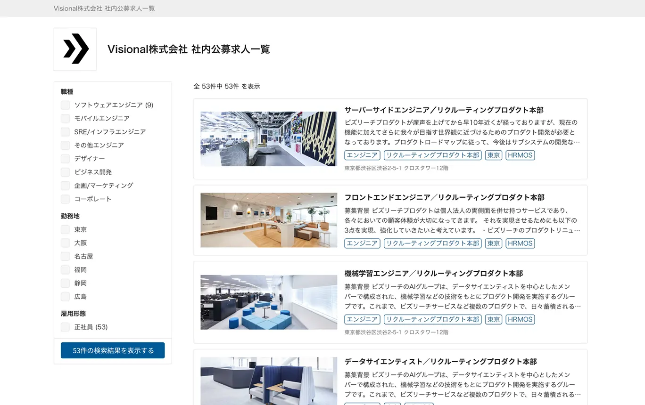Click the 全 53件中 53件 を表示 count text
Screen dimensions: 645x405
226,86
